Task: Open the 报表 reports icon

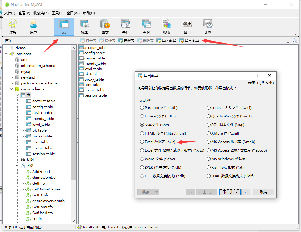Action: [x=167, y=27]
